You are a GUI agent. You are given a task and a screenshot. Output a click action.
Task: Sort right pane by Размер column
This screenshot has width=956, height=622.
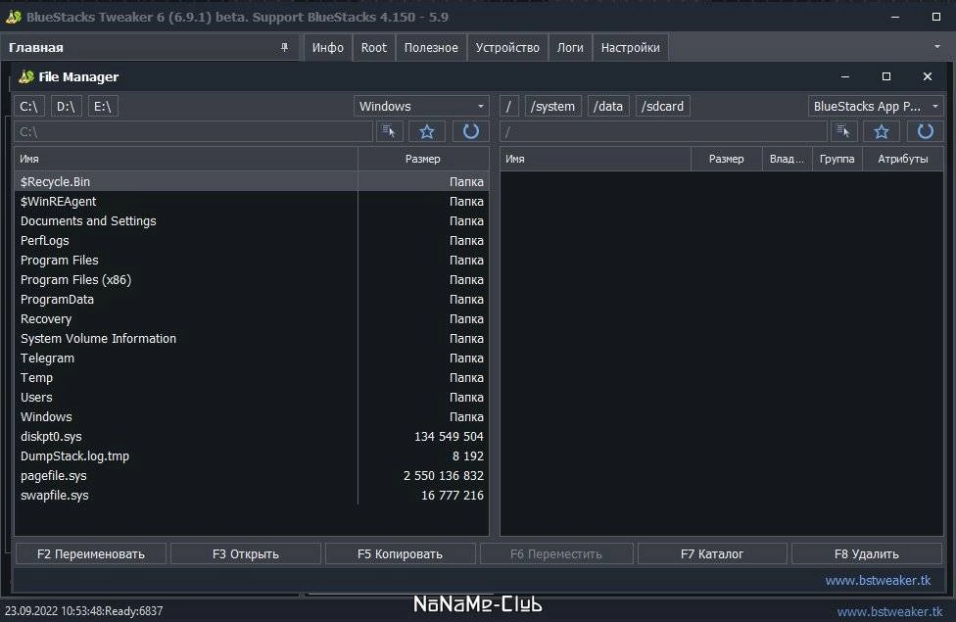[726, 159]
